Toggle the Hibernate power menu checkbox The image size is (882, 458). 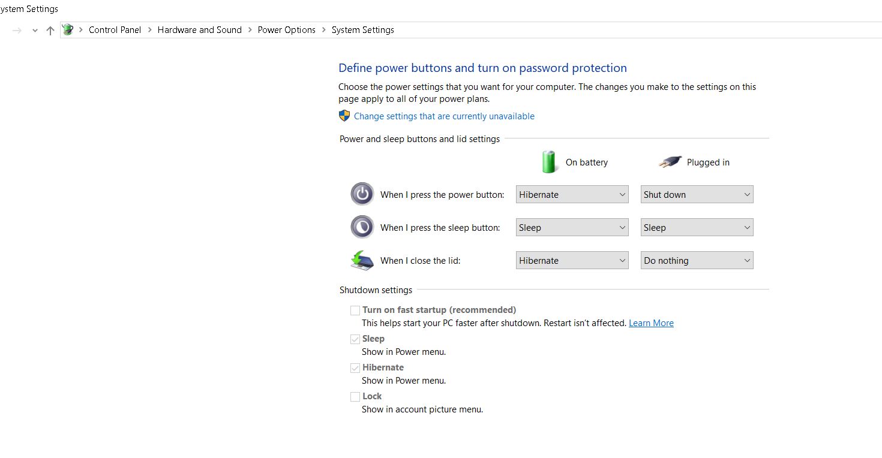click(355, 368)
